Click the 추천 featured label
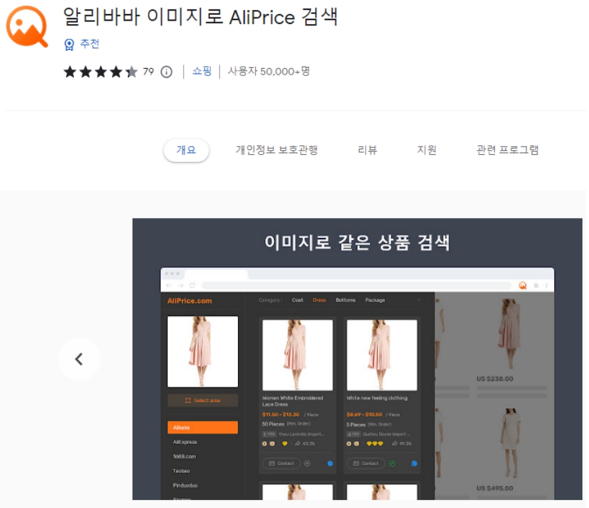Image resolution: width=589 pixels, height=508 pixels. coord(90,44)
